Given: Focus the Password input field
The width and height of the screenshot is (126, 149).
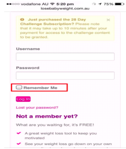Looking at the screenshot, I should [65, 76].
